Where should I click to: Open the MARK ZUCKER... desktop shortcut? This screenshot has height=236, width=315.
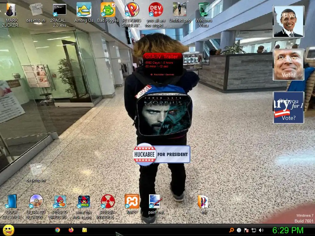[12, 10]
